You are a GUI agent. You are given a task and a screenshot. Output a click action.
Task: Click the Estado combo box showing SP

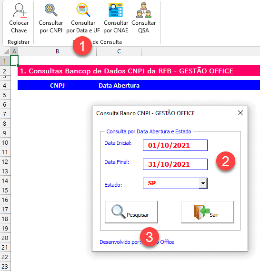[x=175, y=183]
